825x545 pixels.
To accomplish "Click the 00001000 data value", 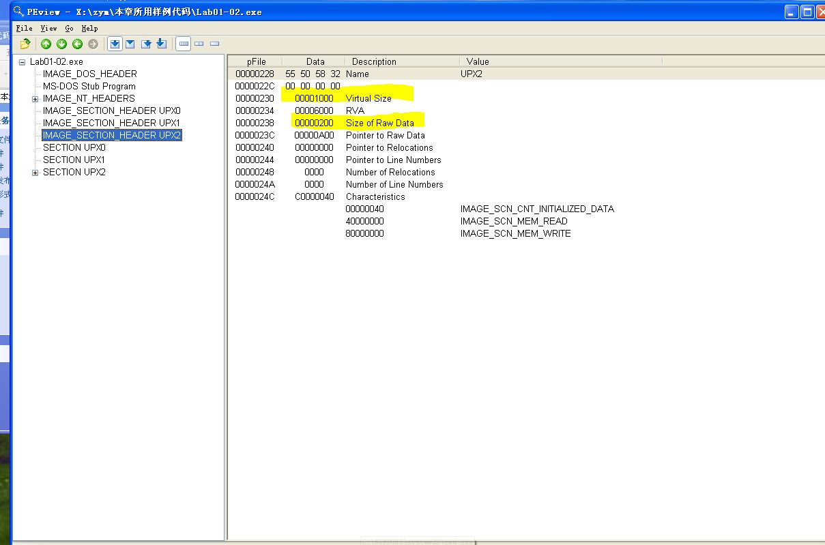I will point(314,98).
